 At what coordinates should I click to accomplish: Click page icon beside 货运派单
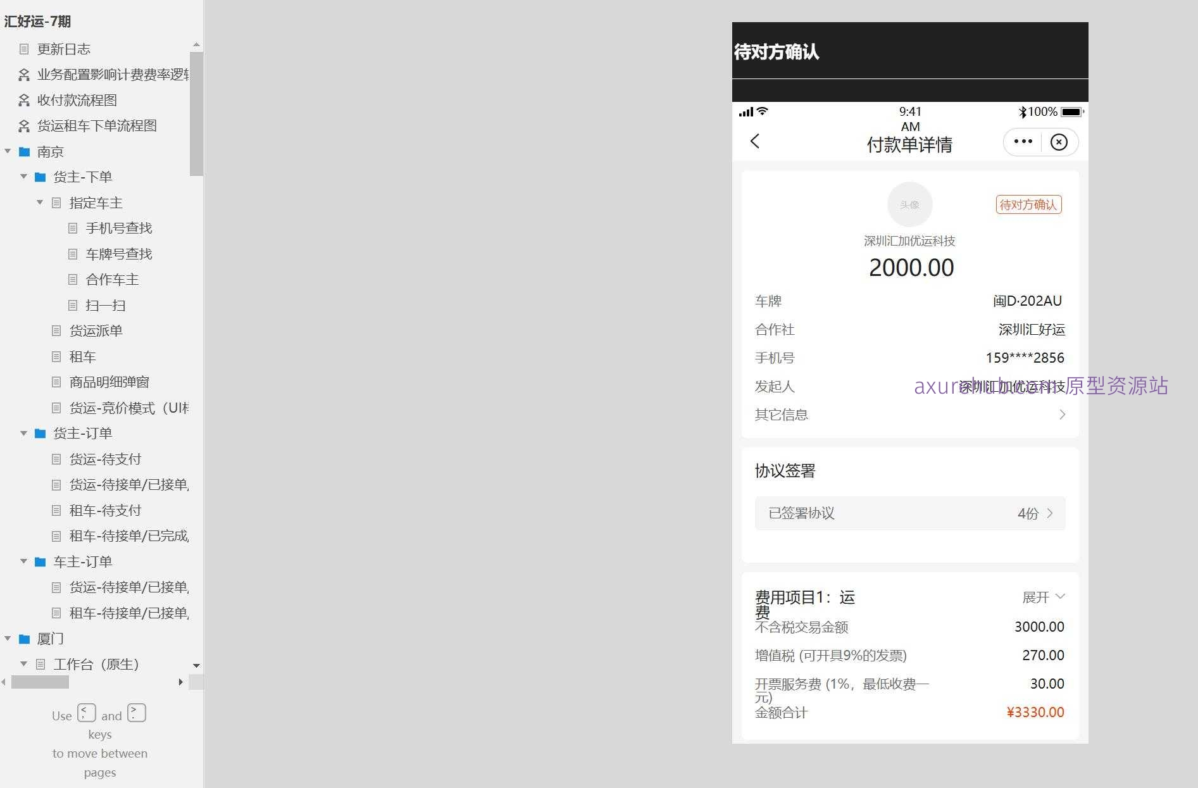[x=56, y=330]
